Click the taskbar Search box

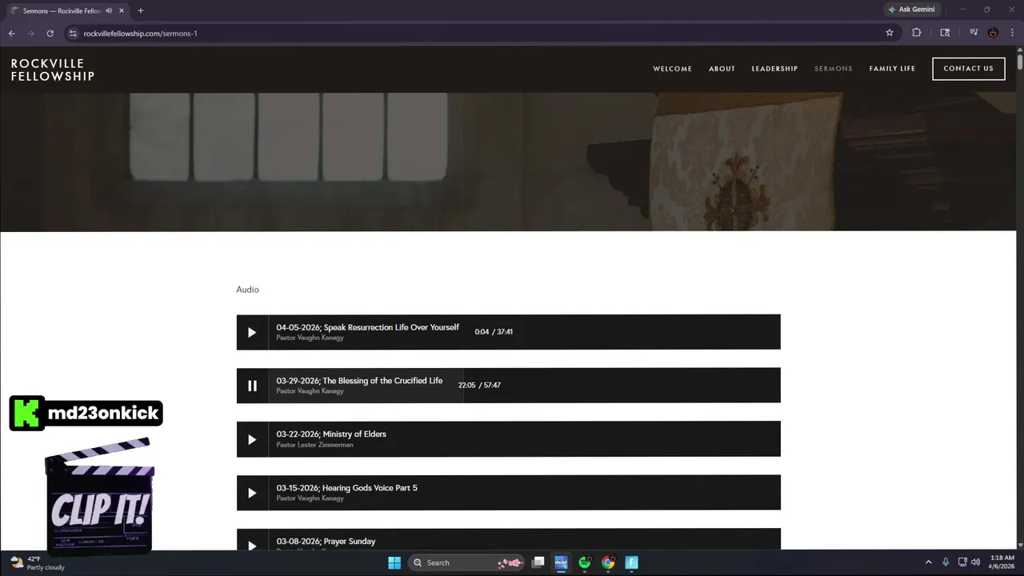click(x=466, y=562)
